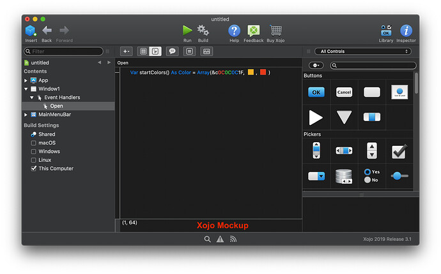Open Find with magnifier icon
The image size is (441, 274).
pos(207,239)
